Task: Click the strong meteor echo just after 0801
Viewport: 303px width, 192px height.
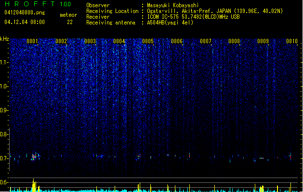Action: [34, 157]
